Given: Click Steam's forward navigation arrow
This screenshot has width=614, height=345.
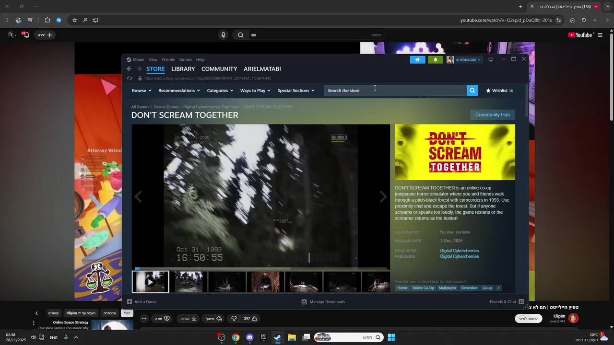Looking at the screenshot, I should [x=139, y=69].
